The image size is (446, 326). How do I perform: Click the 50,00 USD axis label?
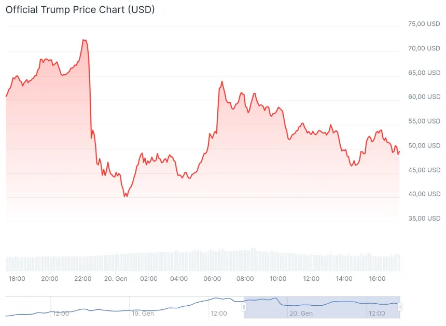(424, 145)
